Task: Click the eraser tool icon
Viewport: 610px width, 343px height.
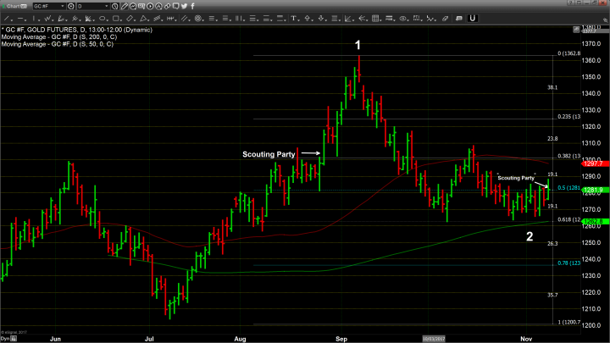Action: 445,18
